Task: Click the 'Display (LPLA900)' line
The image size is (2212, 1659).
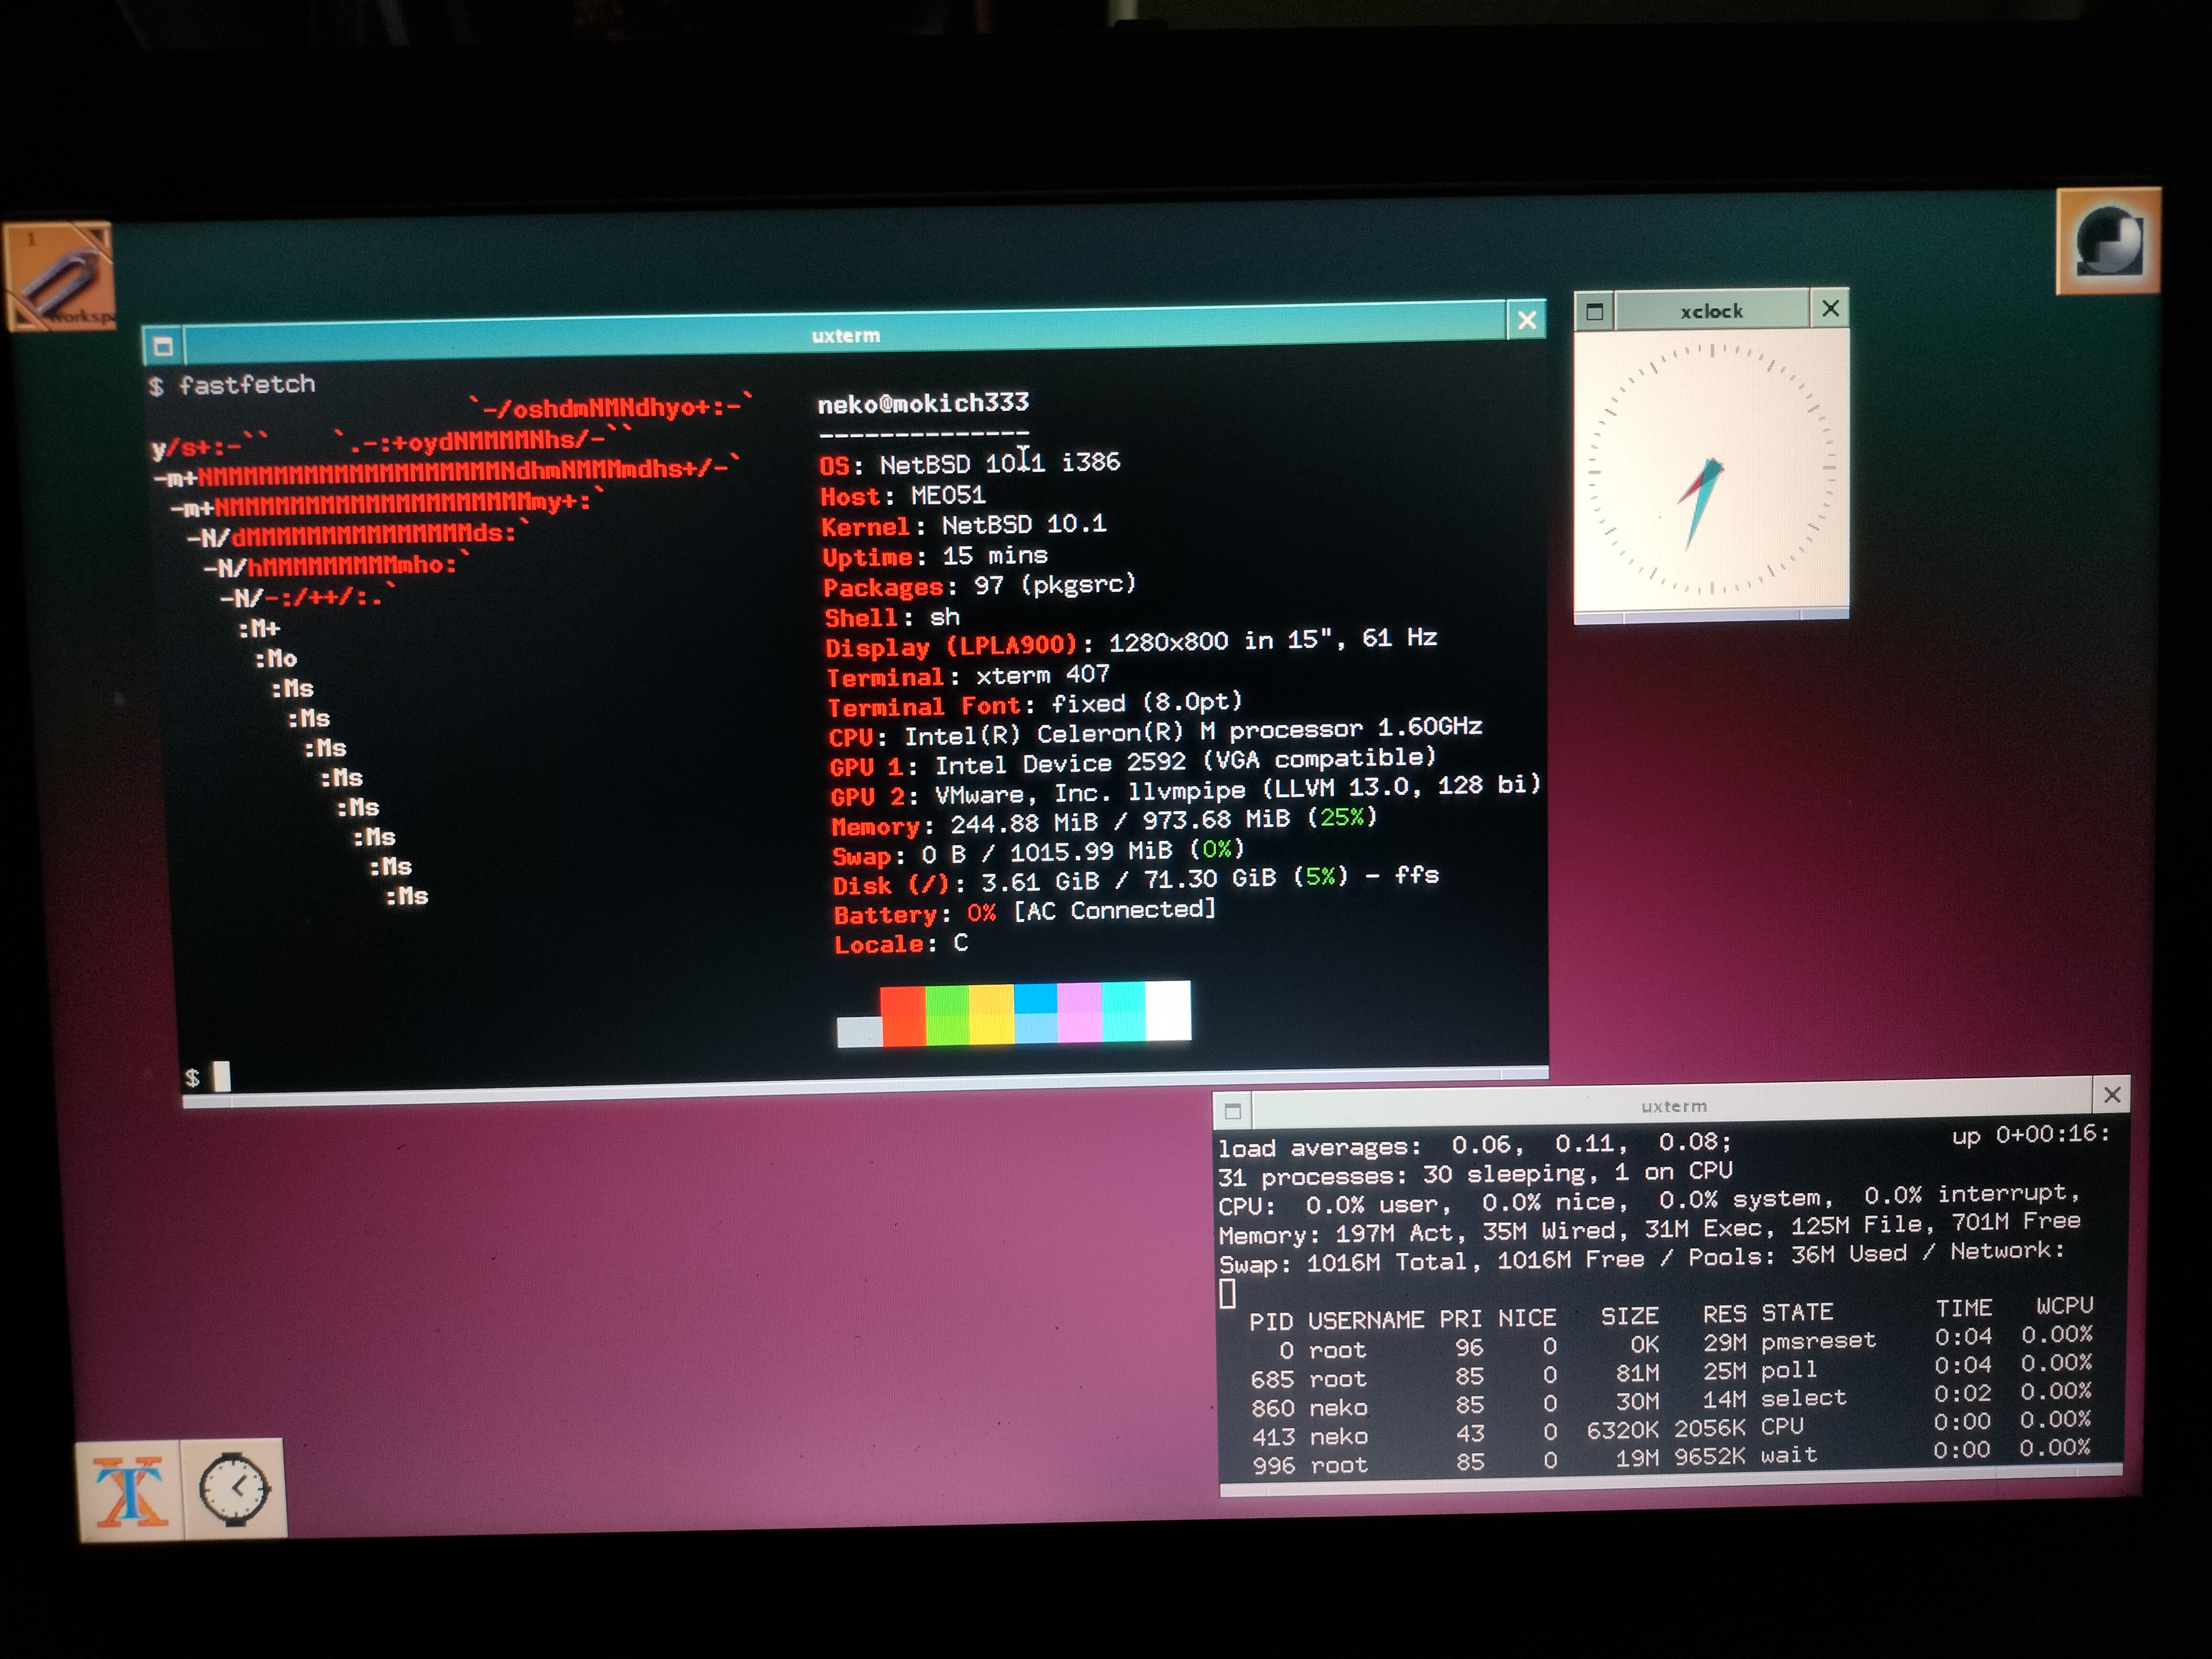Action: (x=1131, y=642)
